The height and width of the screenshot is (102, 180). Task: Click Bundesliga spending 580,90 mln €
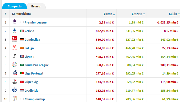pos(105,40)
